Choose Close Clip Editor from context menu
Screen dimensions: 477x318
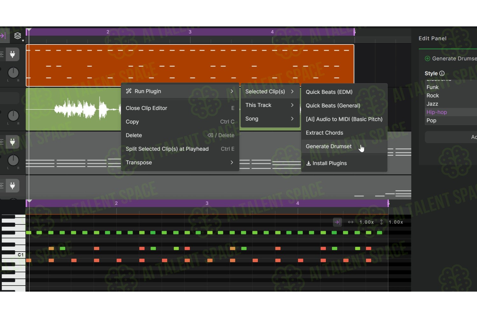click(180, 108)
